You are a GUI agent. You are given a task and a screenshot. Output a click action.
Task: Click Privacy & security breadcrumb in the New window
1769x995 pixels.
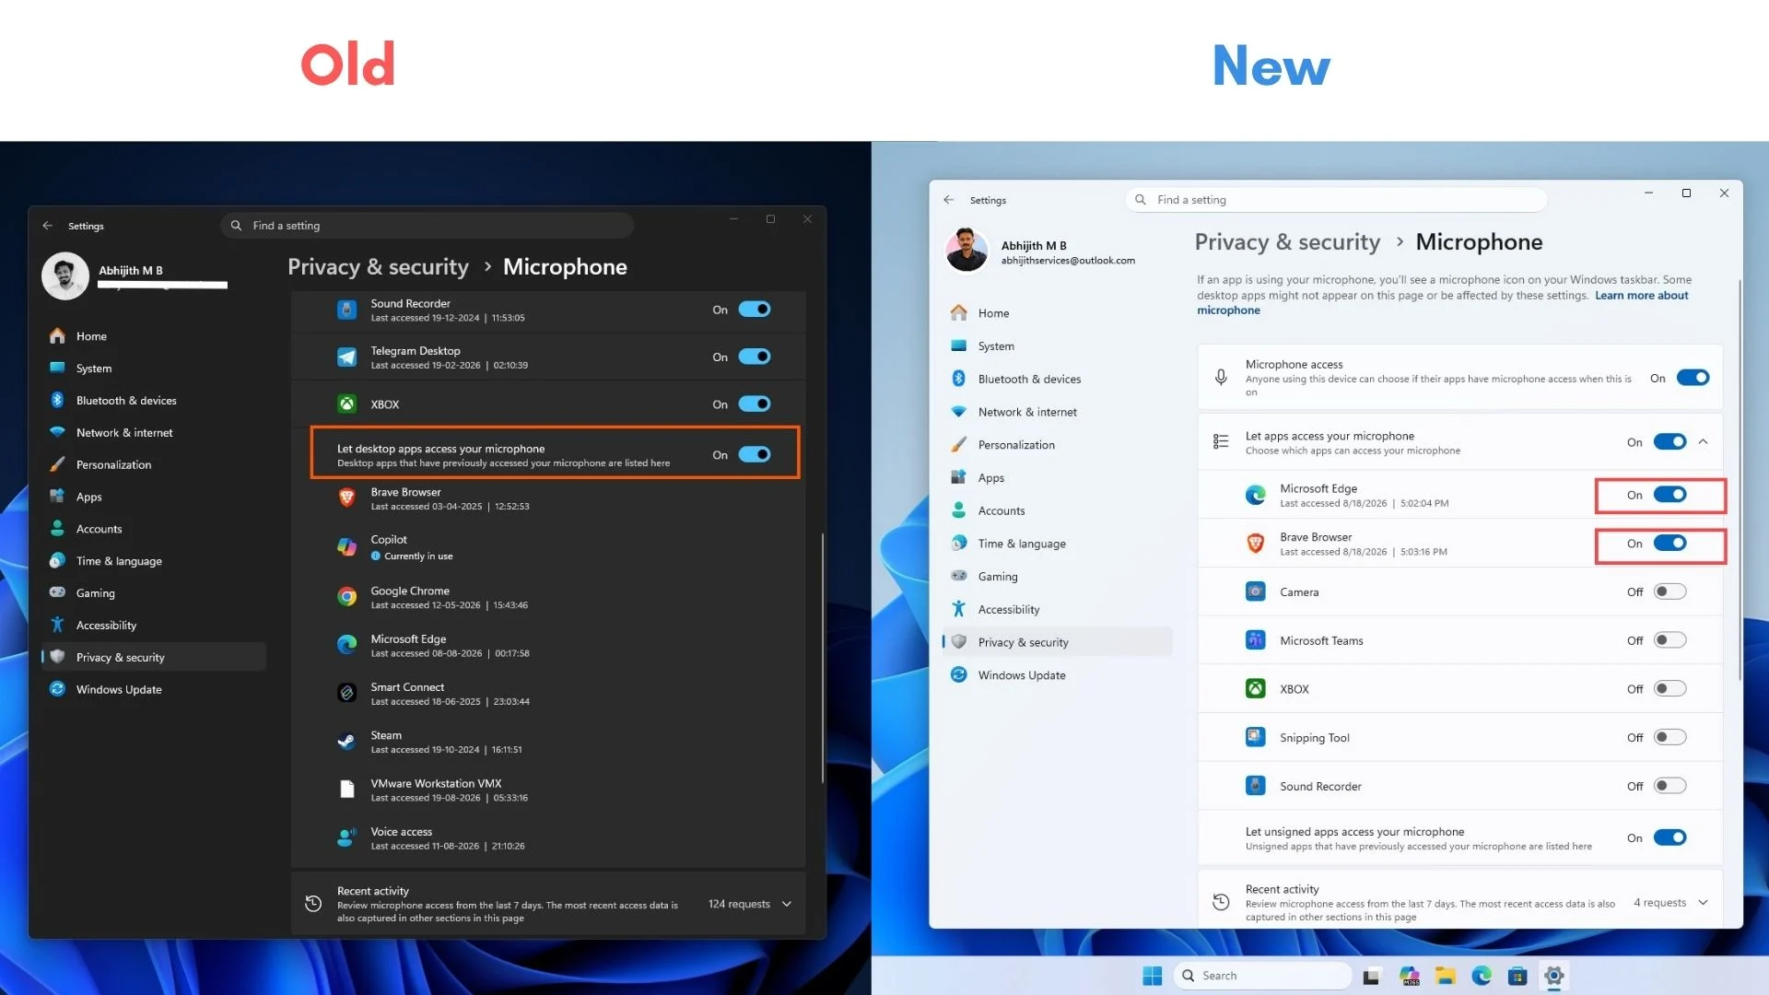[1287, 242]
